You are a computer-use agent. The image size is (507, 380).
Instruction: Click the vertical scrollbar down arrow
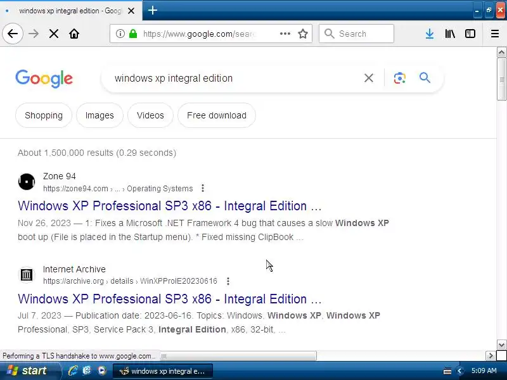(501, 345)
